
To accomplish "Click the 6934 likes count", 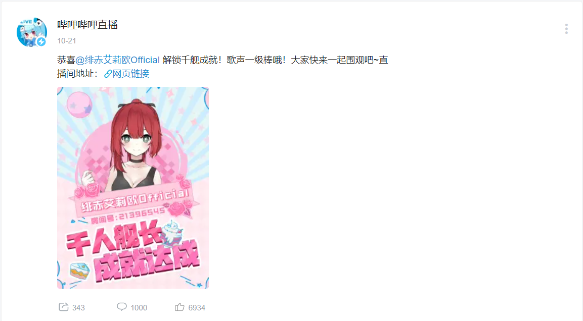I will click(197, 308).
